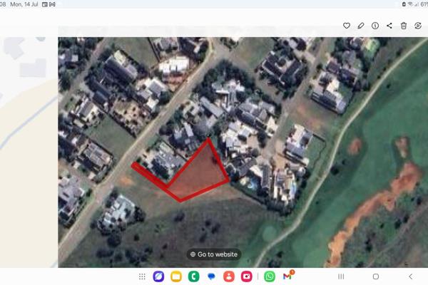Screen dimensions: 428x285
Task: Open WhatsApp from the taskbar
Action: tap(270, 276)
